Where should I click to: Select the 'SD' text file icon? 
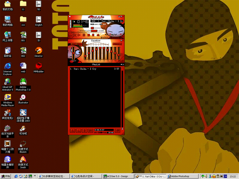click(39, 6)
